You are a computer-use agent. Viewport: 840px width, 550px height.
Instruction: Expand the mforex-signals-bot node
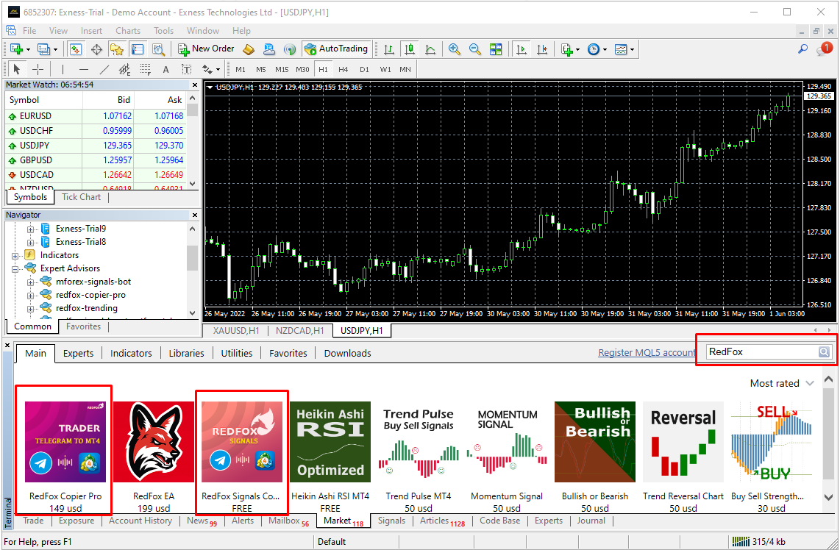pyautogui.click(x=31, y=282)
